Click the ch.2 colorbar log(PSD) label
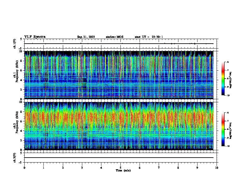The height and width of the screenshot is (188, 244). tap(231, 131)
